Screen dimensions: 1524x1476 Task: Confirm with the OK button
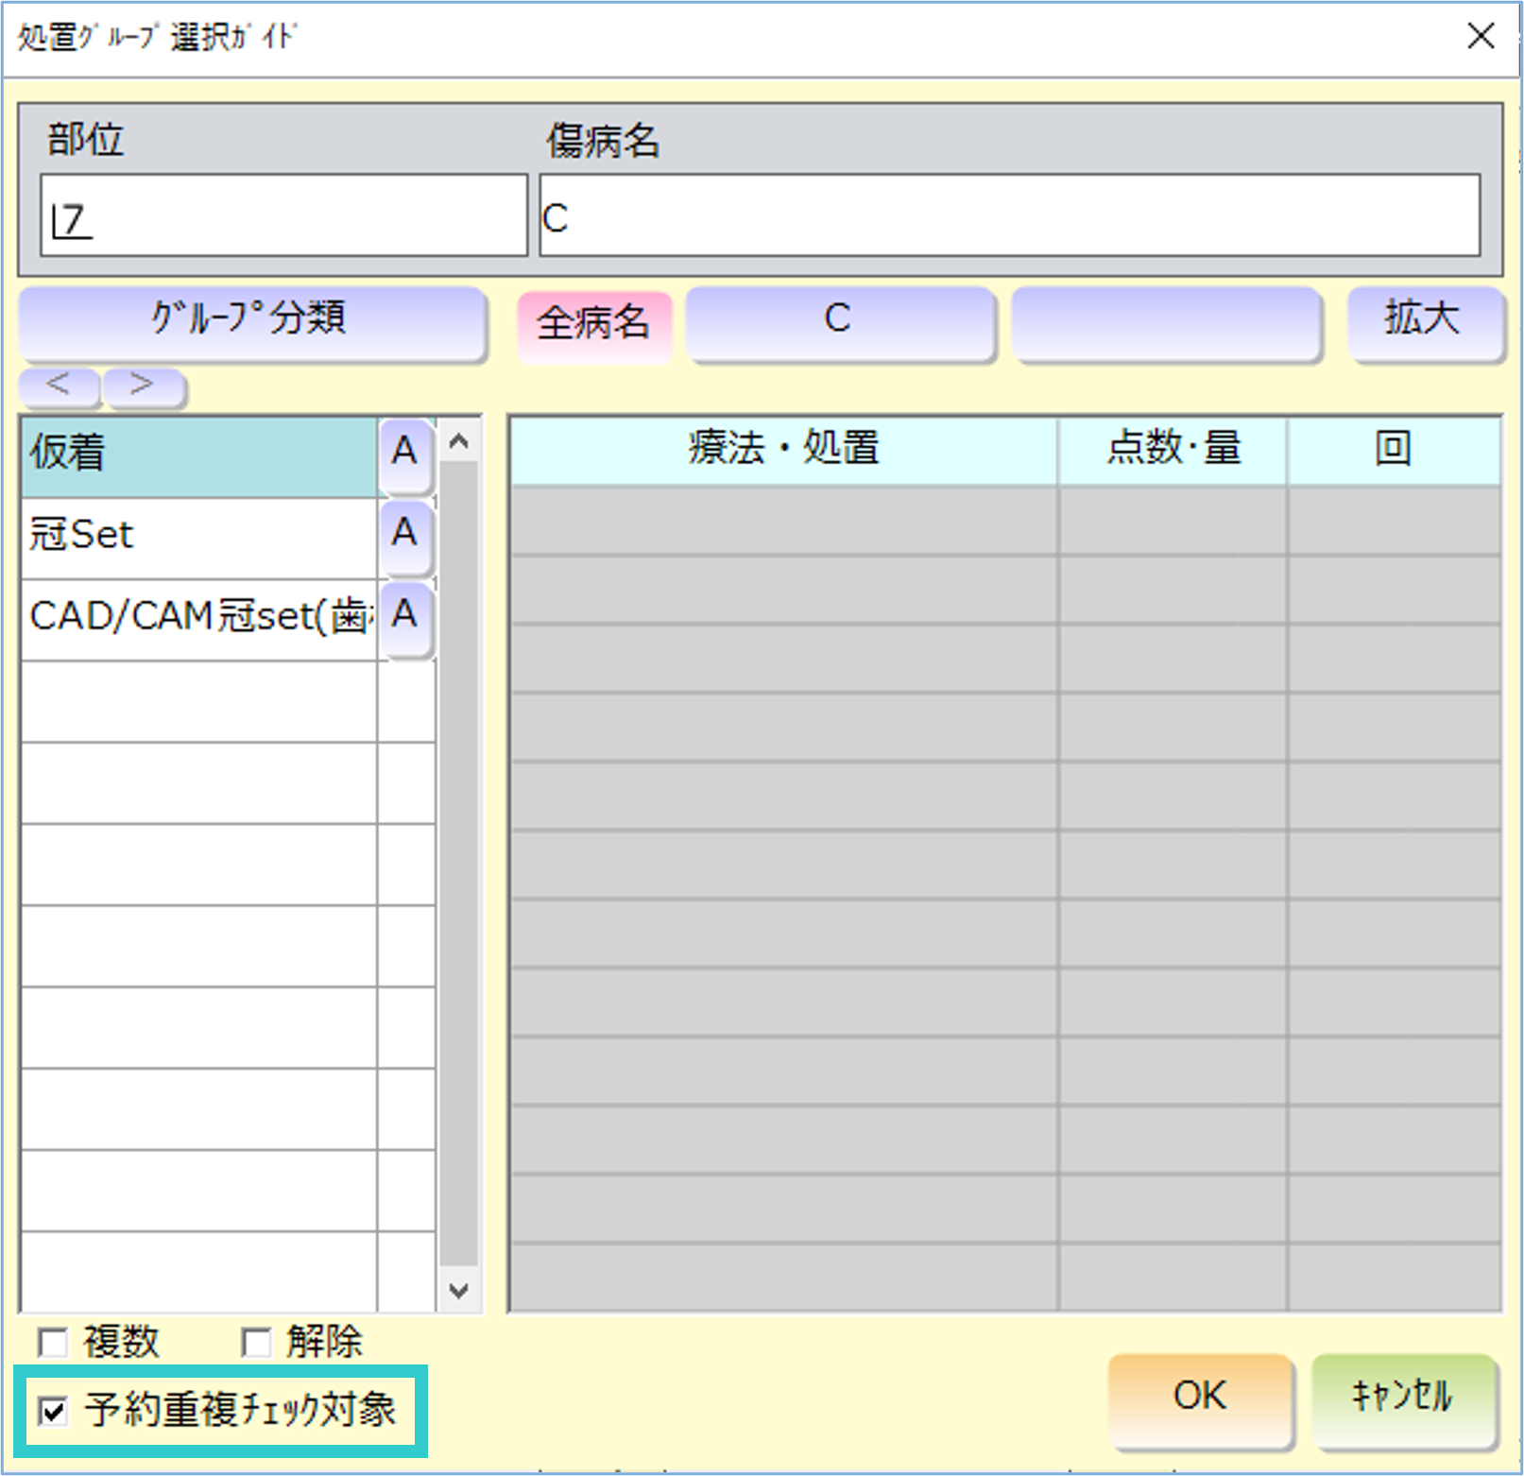click(1199, 1398)
